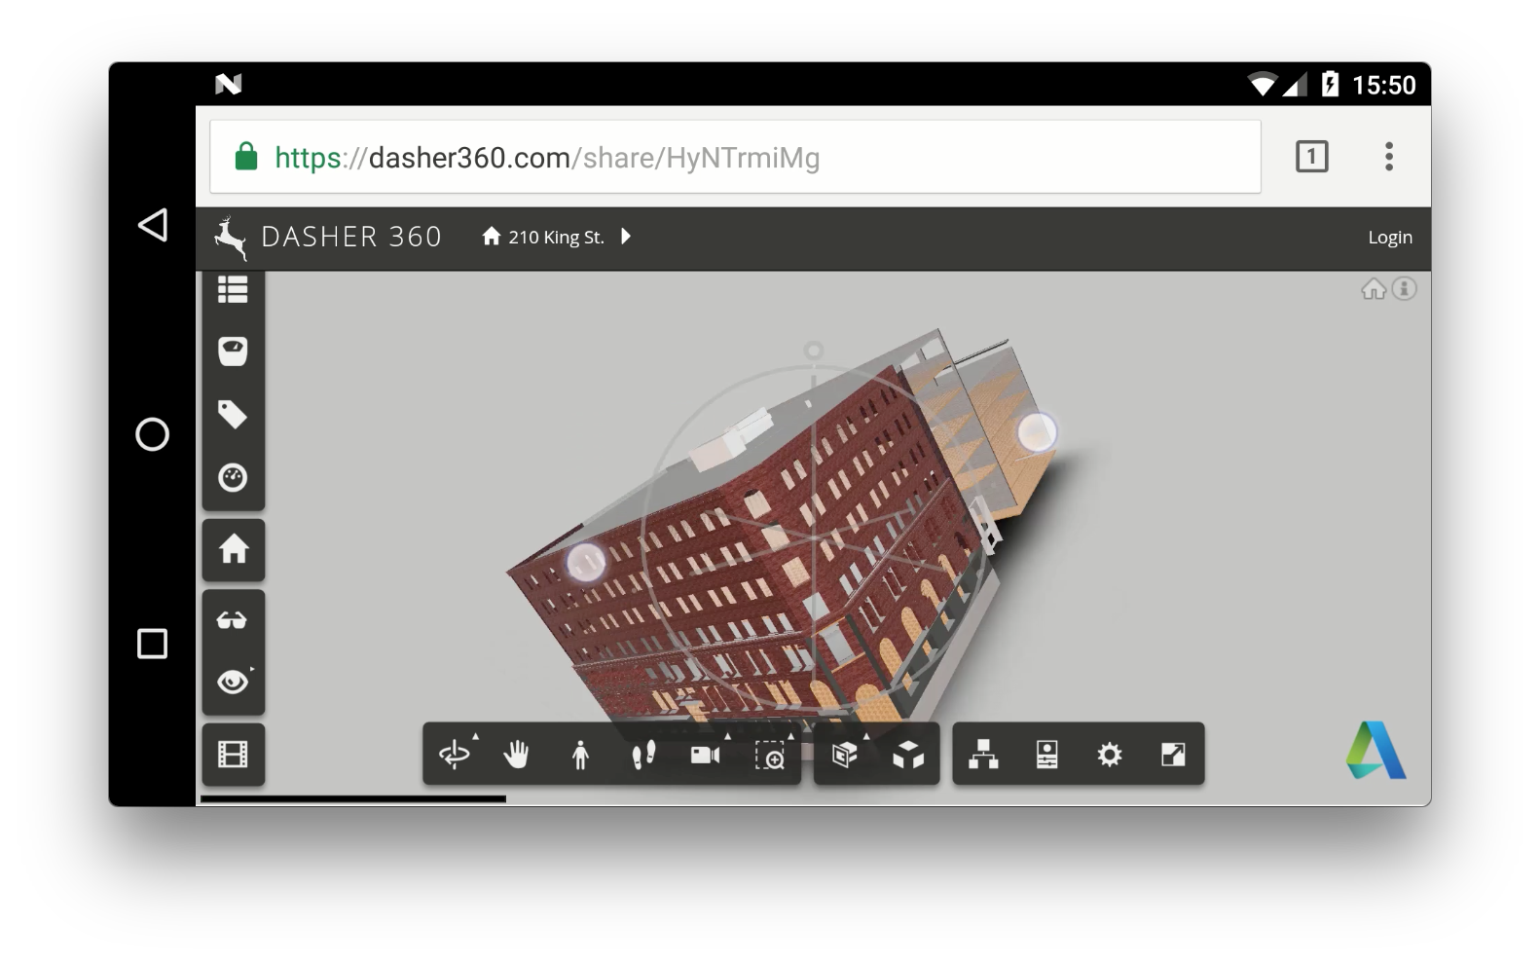Activate the Pan hand tool
This screenshot has width=1540, height=962.
click(516, 755)
